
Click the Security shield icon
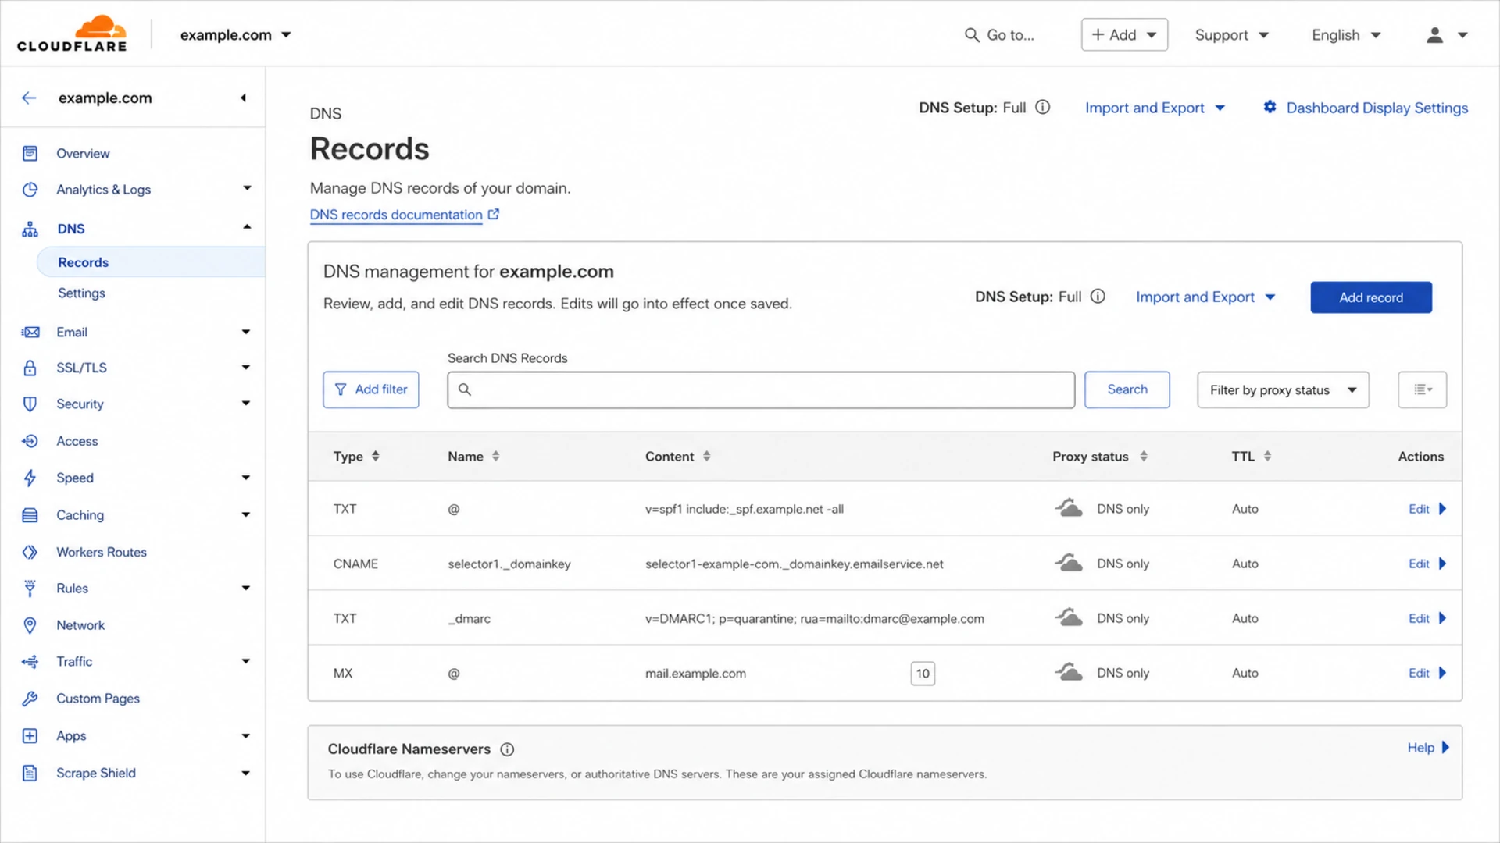(30, 404)
